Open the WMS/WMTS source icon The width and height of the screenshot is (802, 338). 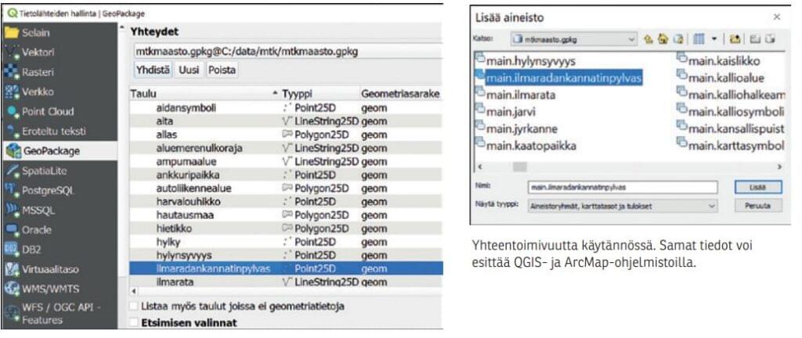point(12,289)
